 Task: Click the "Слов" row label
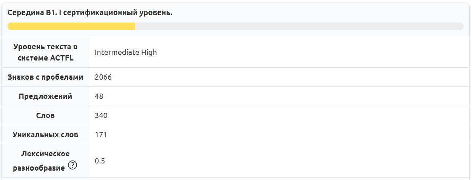(45, 115)
